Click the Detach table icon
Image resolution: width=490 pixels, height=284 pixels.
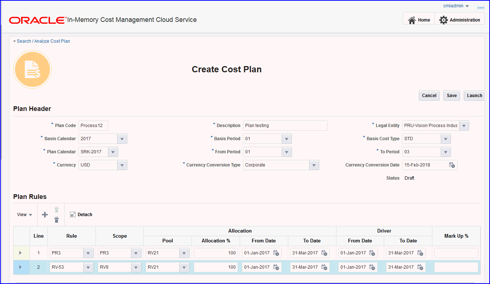coord(73,215)
